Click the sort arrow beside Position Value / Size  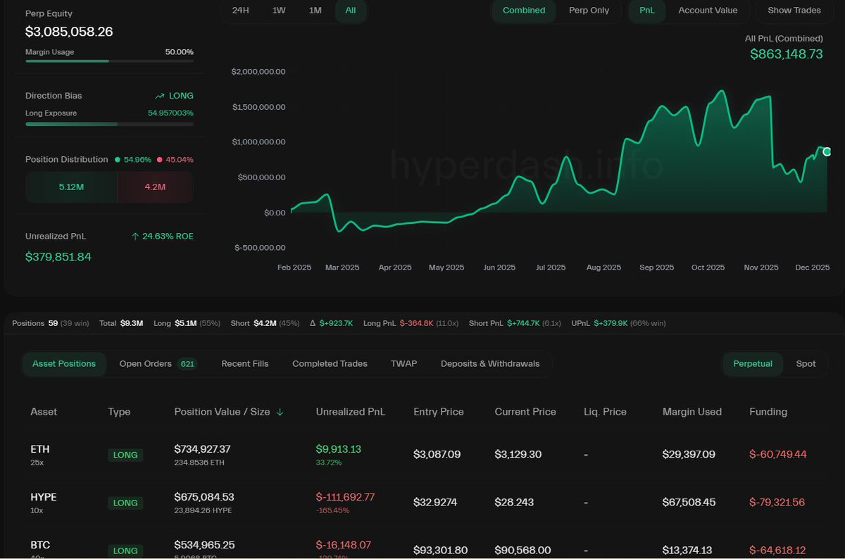280,412
